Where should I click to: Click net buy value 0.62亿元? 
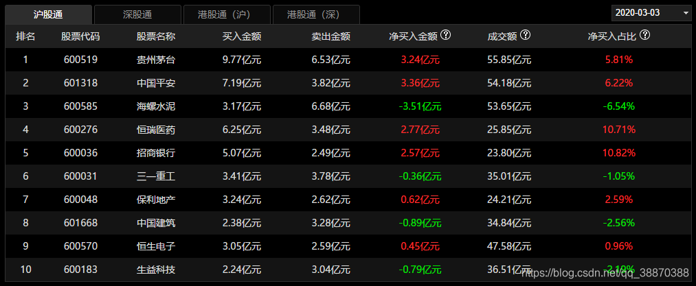pos(420,200)
